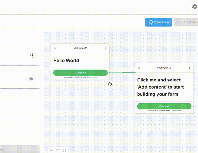198x153 pixels.
Task: Open Welcome (1) three-dot options menu
Action: pos(105,48)
